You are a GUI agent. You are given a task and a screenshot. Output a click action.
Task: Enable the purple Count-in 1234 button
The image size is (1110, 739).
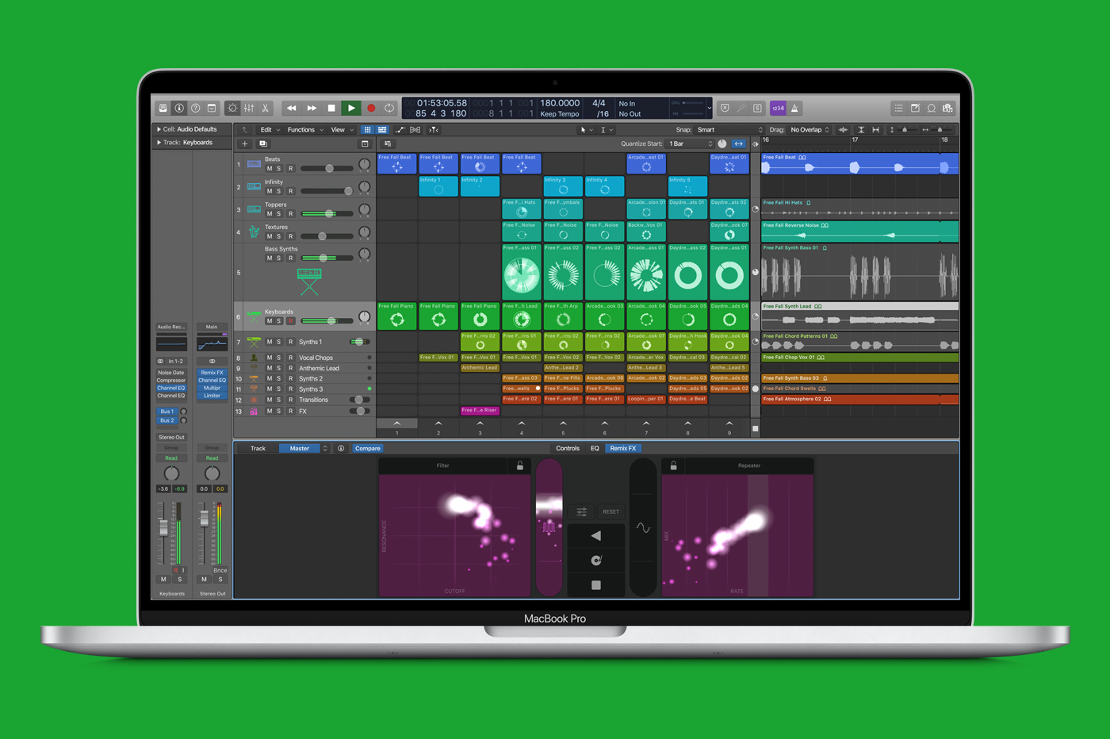click(x=778, y=108)
